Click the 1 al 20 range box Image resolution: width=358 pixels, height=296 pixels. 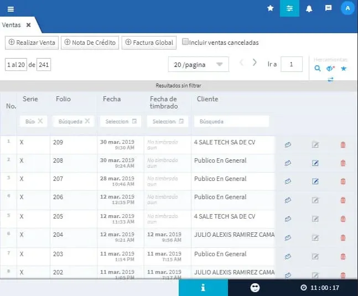point(16,65)
